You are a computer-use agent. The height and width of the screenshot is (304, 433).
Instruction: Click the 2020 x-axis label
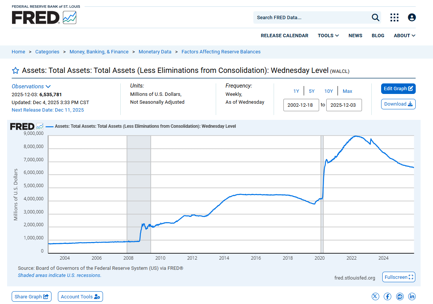[x=319, y=258]
